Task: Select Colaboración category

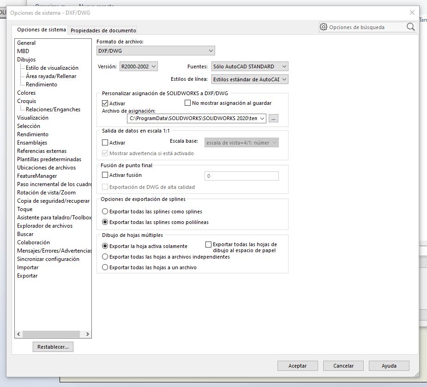Action: [33, 242]
